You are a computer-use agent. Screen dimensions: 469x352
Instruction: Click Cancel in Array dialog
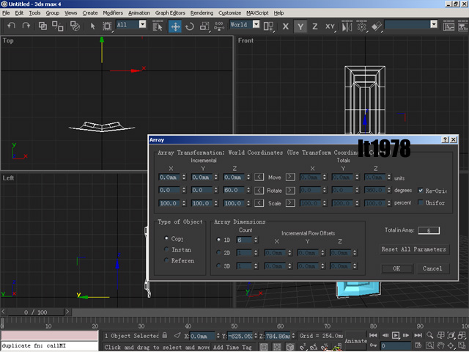(x=432, y=268)
